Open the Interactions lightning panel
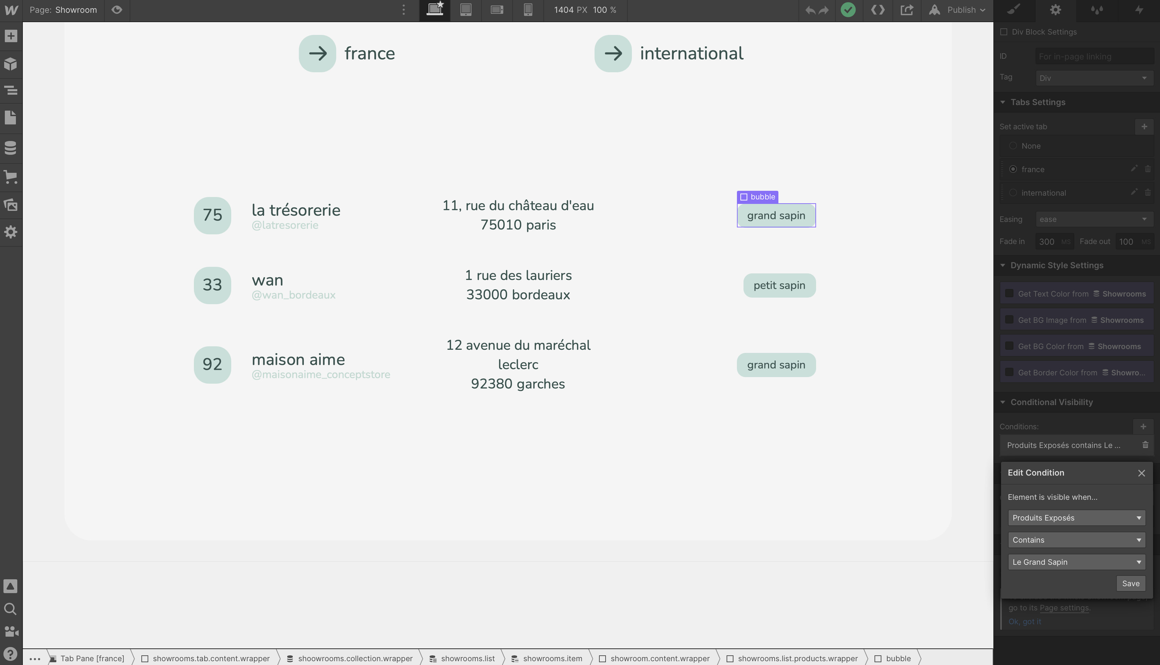This screenshot has height=665, width=1160. (x=1139, y=10)
